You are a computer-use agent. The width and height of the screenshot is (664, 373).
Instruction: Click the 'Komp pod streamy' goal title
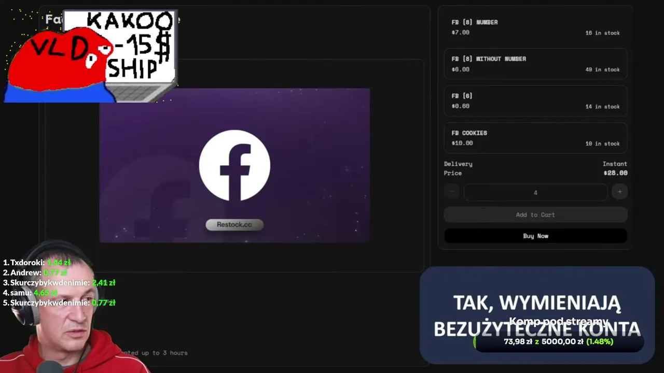[x=559, y=322]
